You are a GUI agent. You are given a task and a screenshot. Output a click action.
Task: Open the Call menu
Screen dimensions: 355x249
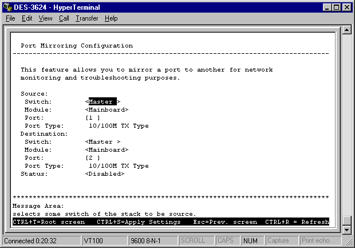64,18
